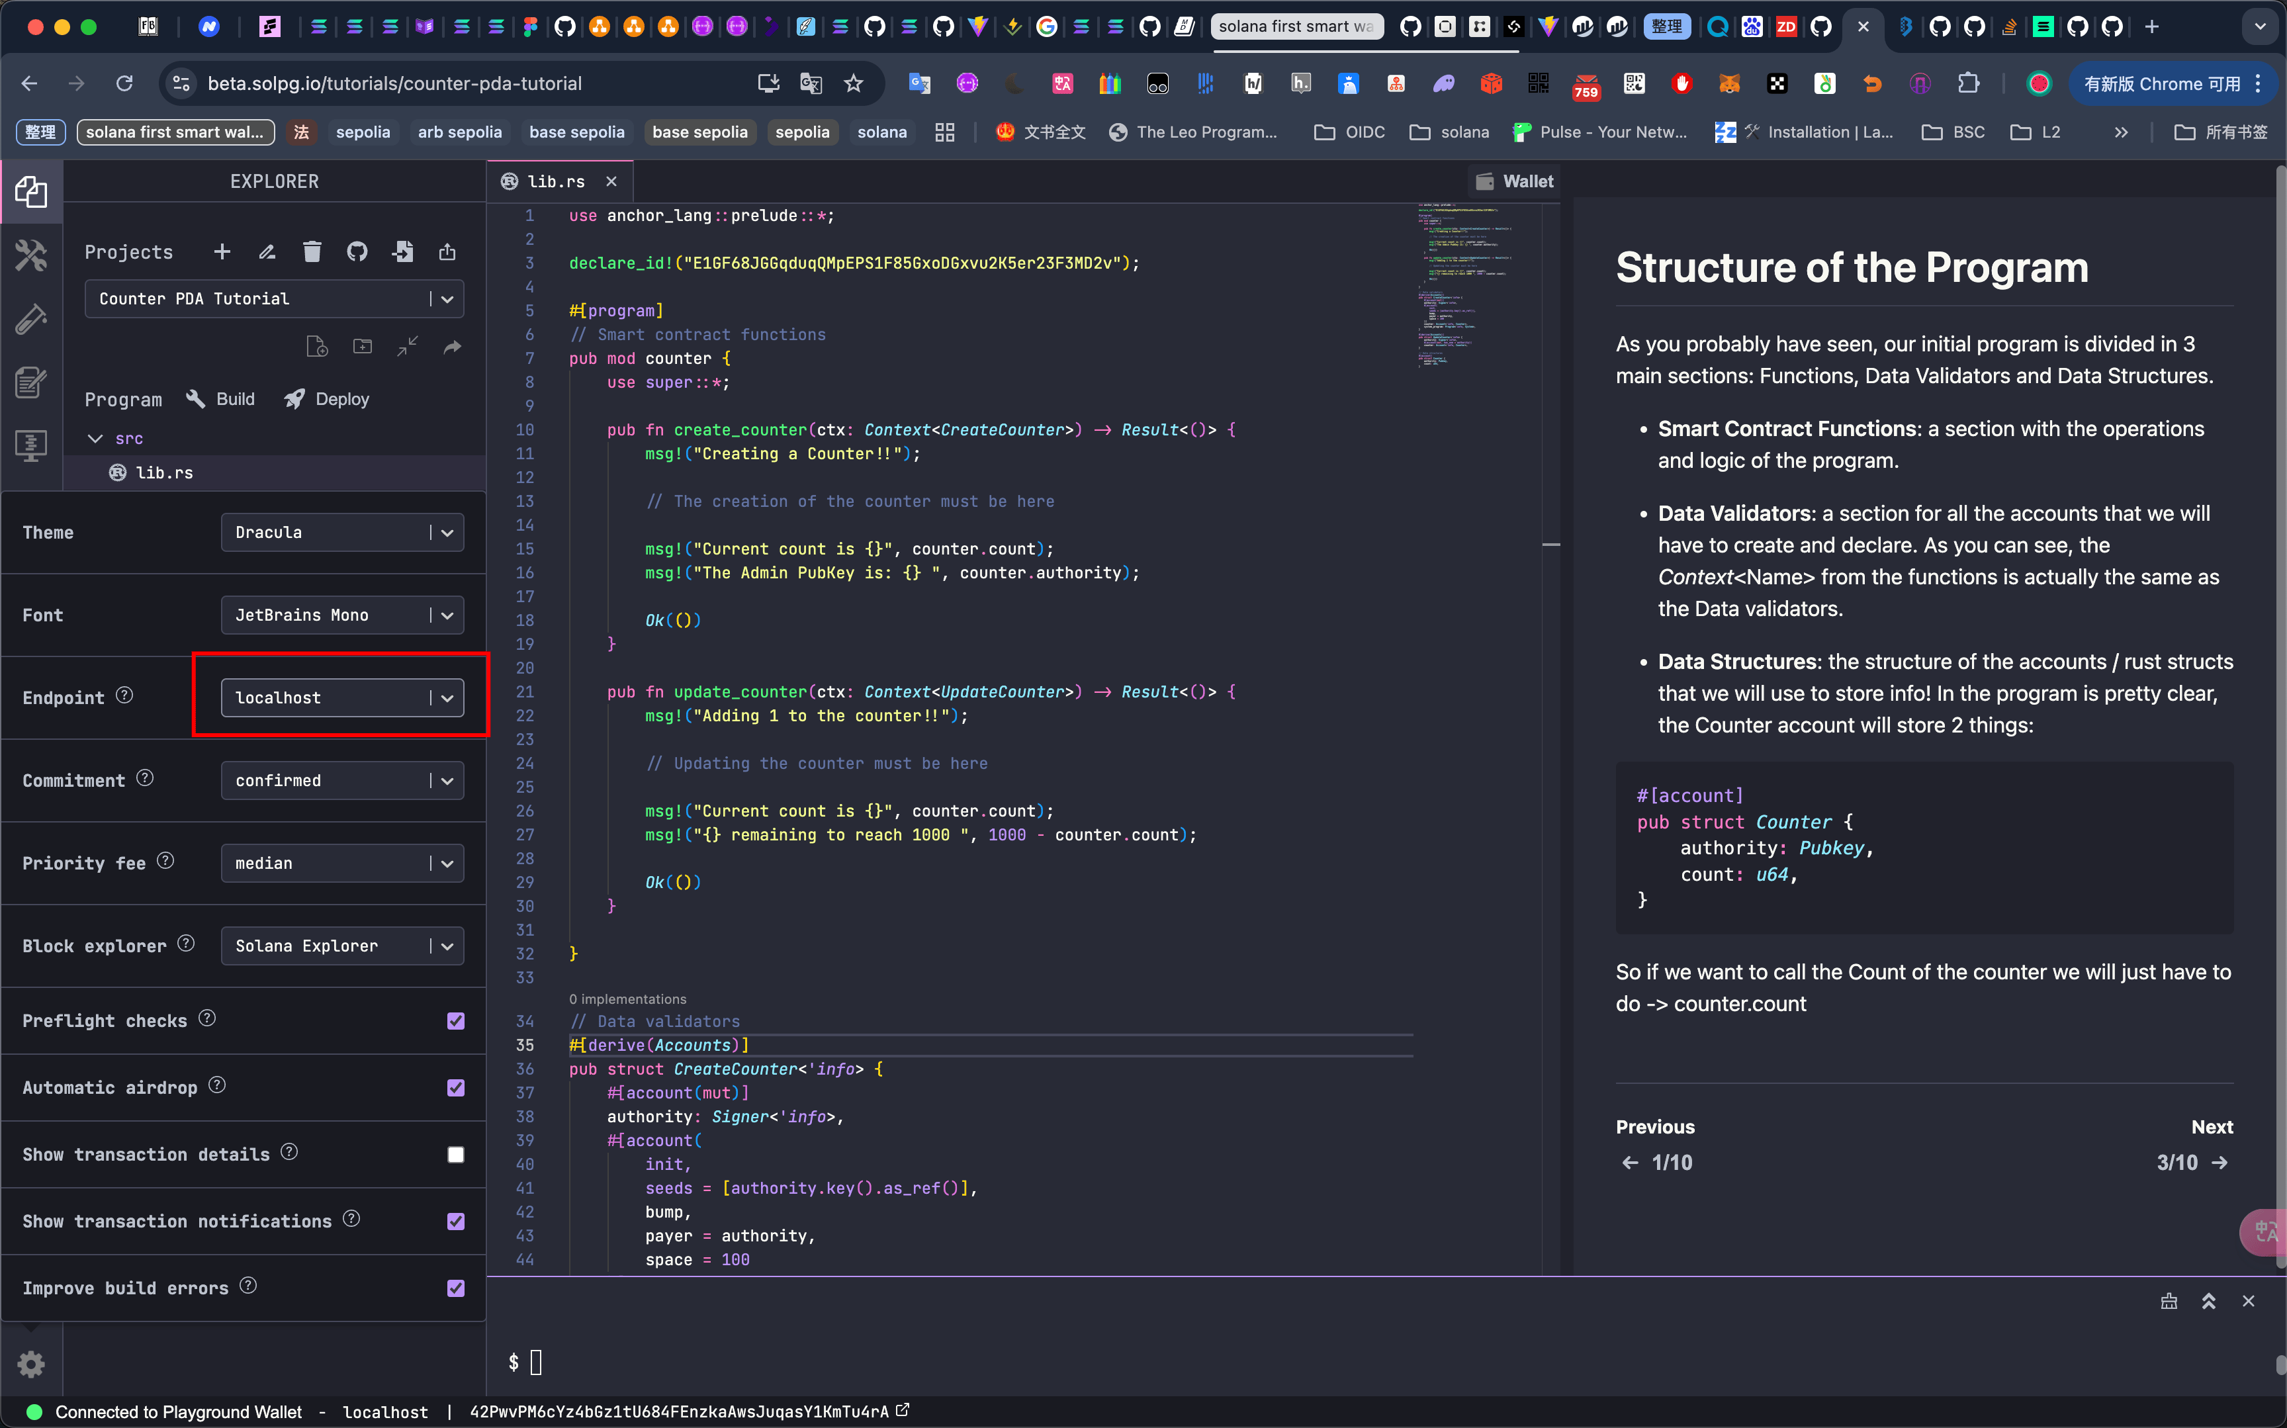Click the new folder icon in explorer
The height and width of the screenshot is (1428, 2287).
point(363,347)
